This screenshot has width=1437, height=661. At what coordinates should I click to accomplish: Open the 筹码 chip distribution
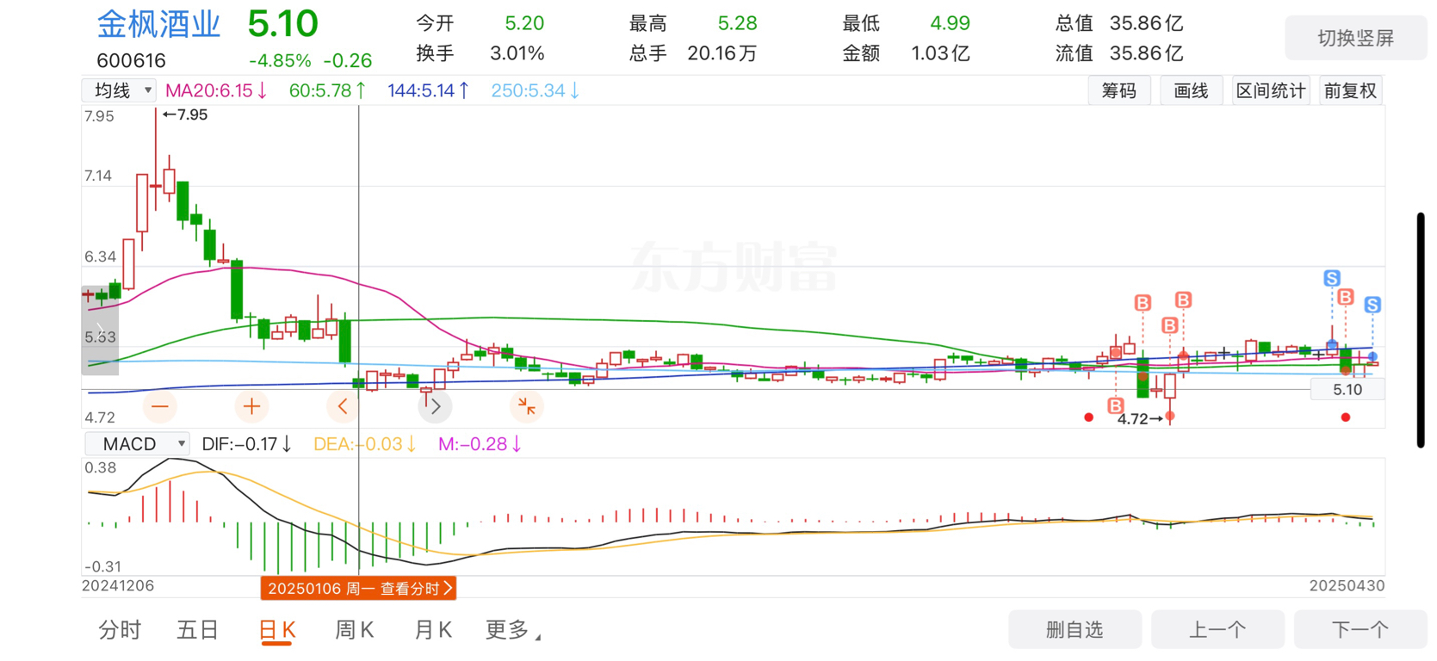pyautogui.click(x=1118, y=90)
